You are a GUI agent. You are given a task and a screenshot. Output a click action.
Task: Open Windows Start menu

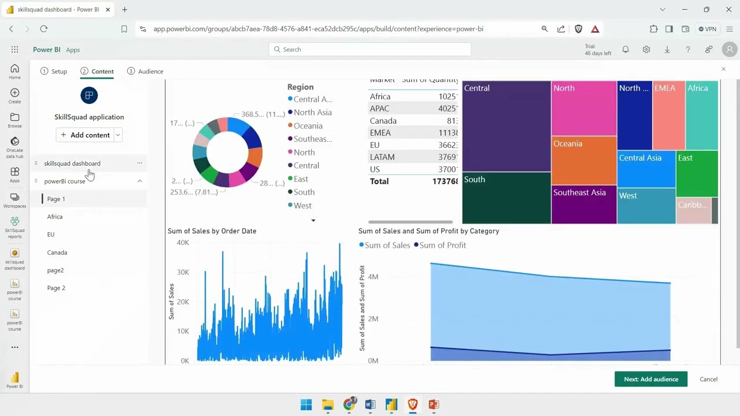click(306, 404)
